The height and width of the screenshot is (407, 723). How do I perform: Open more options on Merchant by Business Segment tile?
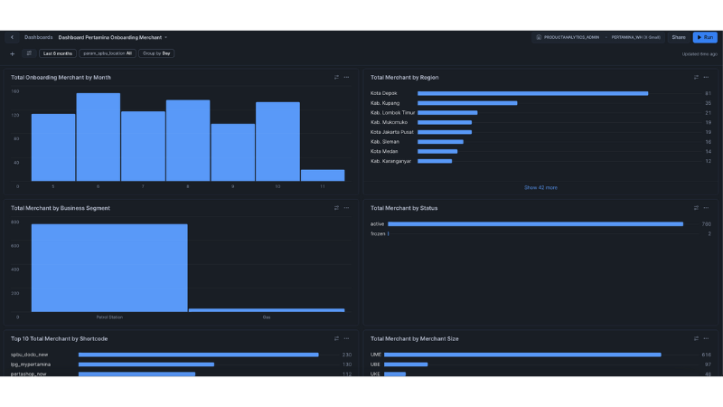pos(346,208)
